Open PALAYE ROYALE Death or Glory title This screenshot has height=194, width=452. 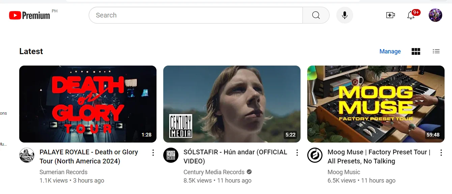tap(89, 156)
